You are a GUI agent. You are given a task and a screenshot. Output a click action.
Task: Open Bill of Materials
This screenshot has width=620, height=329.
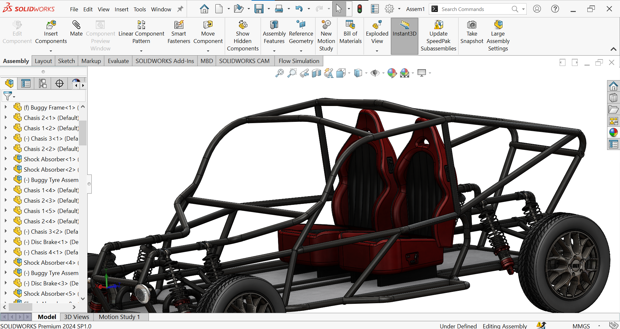coord(350,32)
